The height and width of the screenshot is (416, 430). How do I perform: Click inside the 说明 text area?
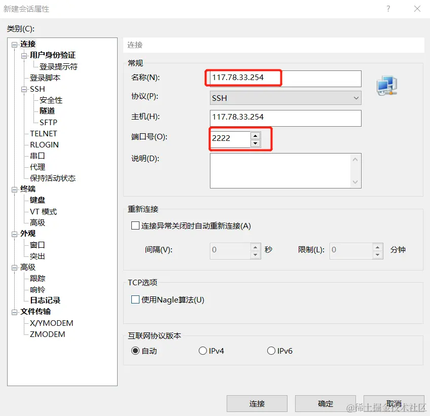pos(280,170)
